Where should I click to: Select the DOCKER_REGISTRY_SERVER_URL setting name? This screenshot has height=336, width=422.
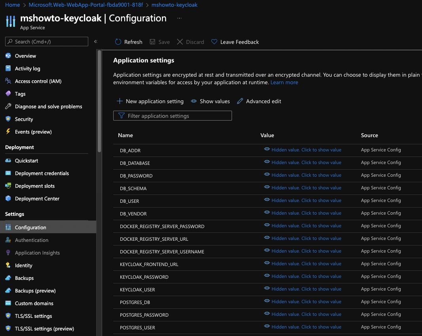pos(154,239)
